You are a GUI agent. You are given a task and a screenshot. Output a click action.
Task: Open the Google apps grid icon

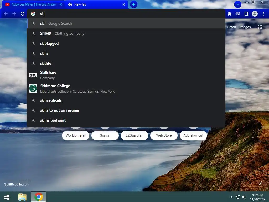tap(260, 27)
